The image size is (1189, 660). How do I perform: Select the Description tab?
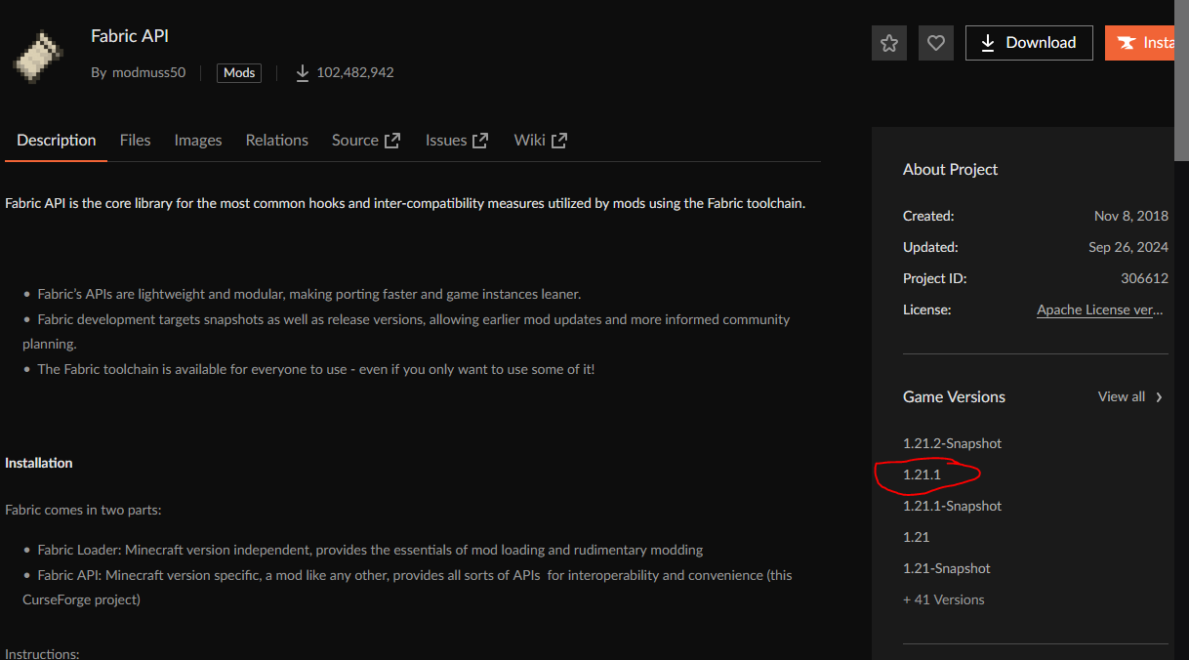point(57,141)
